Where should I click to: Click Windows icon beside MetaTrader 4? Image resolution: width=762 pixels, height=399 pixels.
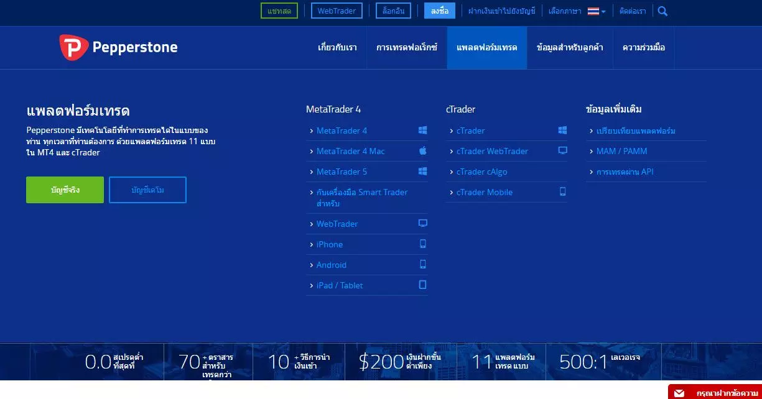click(x=422, y=131)
